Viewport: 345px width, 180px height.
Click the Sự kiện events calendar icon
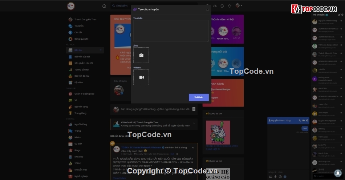[70, 144]
